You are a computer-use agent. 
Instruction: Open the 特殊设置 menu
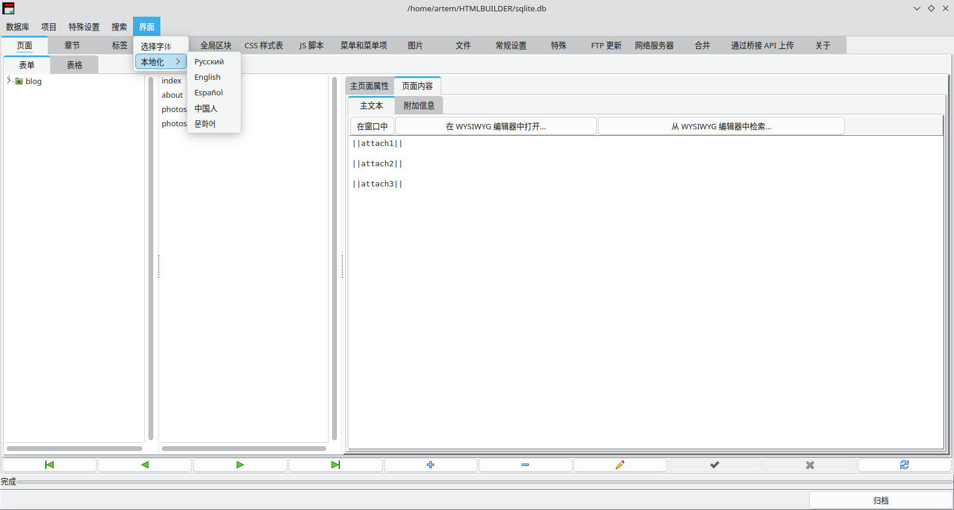tap(84, 27)
